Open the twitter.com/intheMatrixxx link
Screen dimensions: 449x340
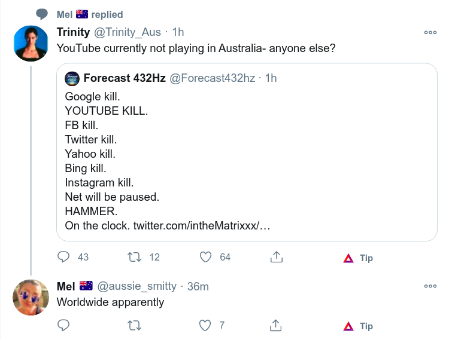[202, 227]
